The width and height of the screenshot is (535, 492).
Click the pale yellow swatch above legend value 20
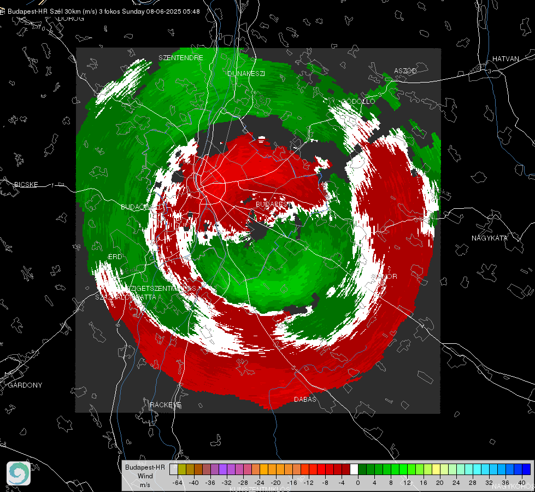pos(436,469)
